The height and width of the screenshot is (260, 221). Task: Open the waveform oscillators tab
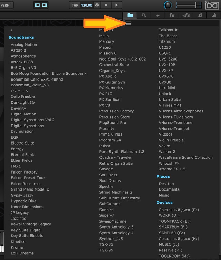point(158,15)
